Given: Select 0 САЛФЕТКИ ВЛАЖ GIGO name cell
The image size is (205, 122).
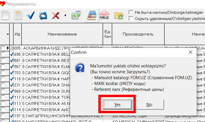Looking at the screenshot, I should [46, 73].
